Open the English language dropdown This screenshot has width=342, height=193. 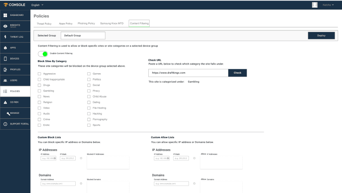(37, 5)
